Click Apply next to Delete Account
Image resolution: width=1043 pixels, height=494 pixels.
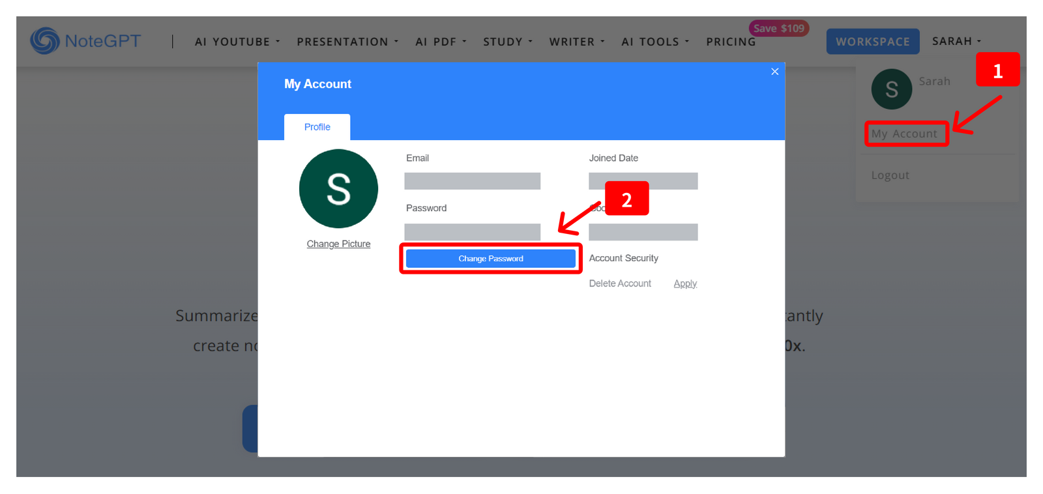point(685,283)
